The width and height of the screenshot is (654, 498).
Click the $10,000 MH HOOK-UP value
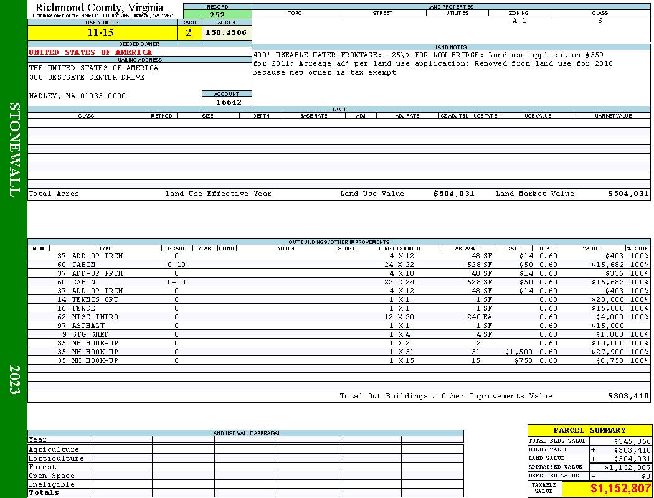(608, 344)
